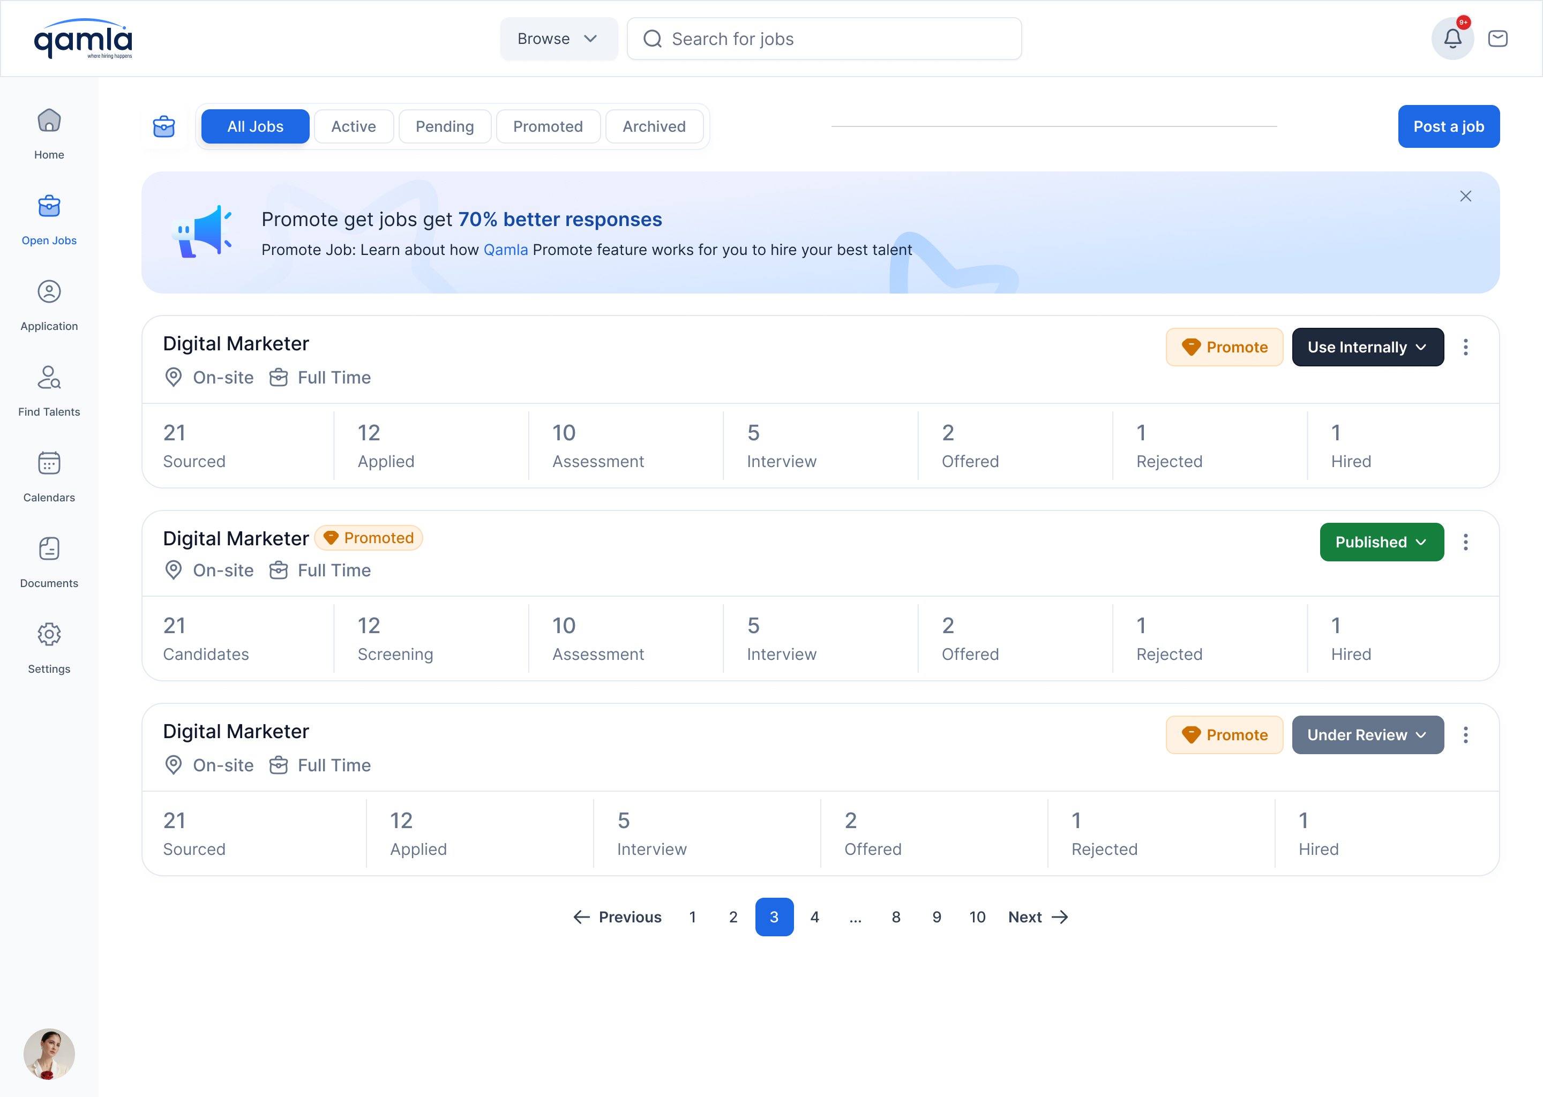The width and height of the screenshot is (1543, 1097).
Task: Promote the first Digital Marketer job
Action: (x=1224, y=347)
